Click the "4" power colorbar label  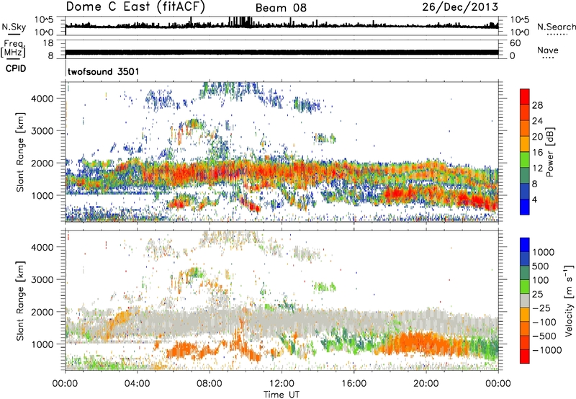coord(534,199)
